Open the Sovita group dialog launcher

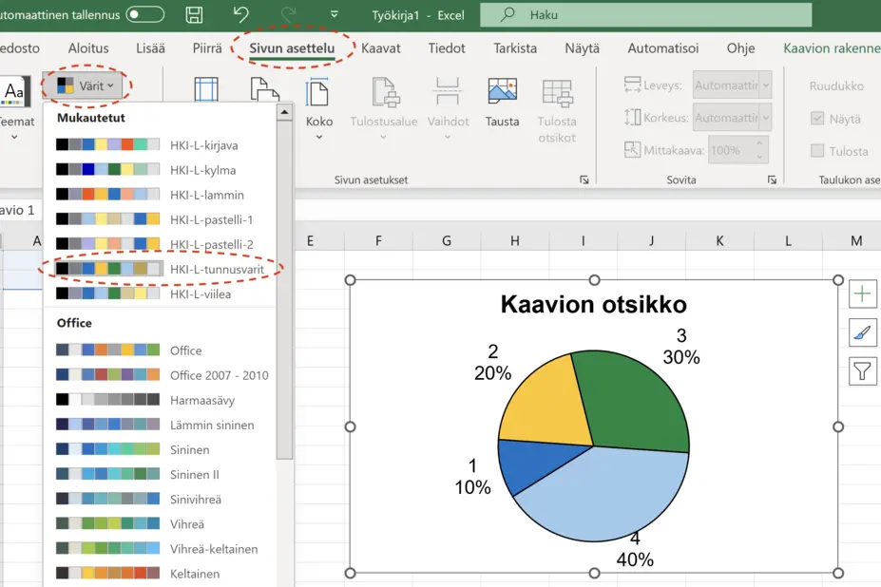click(x=772, y=180)
